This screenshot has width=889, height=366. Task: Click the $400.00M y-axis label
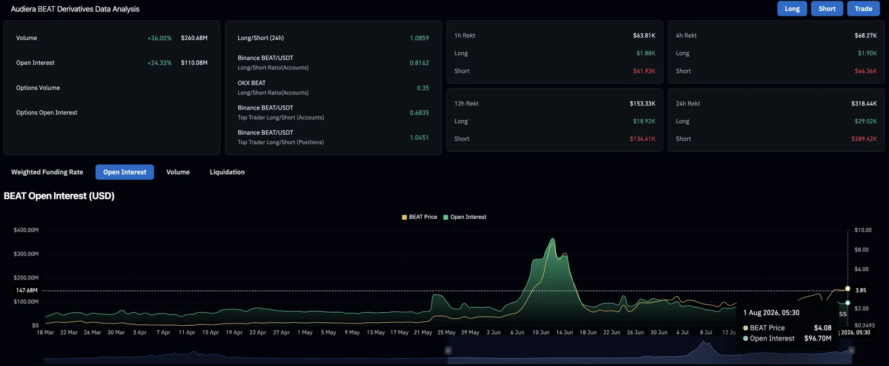point(26,230)
